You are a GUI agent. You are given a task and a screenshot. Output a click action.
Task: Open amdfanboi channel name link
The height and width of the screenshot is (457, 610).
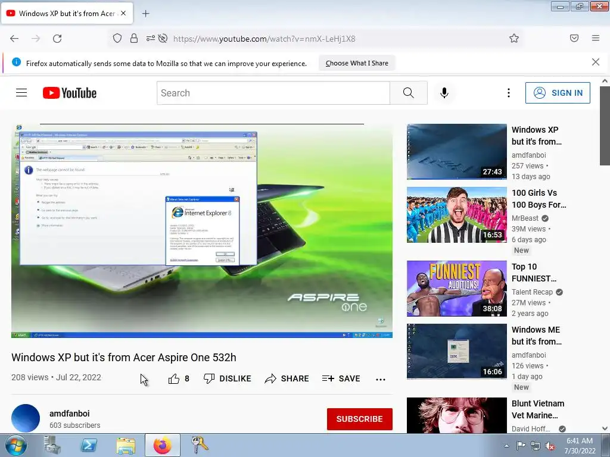[x=70, y=414]
